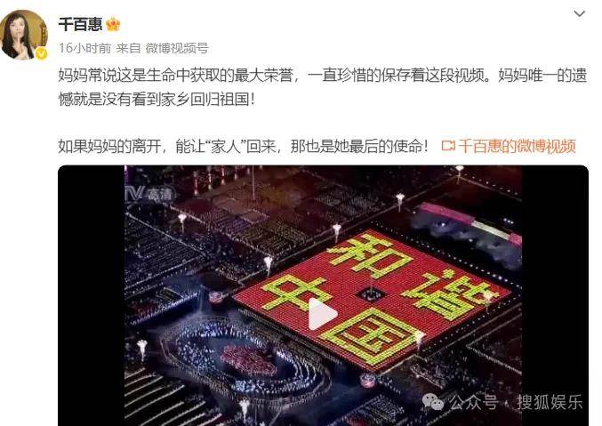This screenshot has width=602, height=426.
Task: Click the blue circular formation in video
Action: tap(245, 359)
